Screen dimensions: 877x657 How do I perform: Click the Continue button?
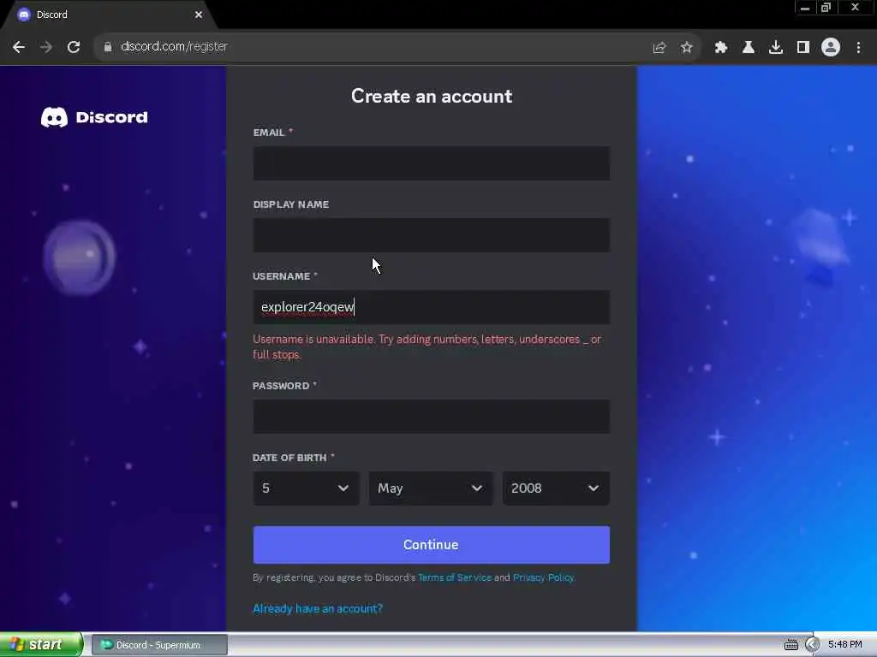[x=432, y=545]
